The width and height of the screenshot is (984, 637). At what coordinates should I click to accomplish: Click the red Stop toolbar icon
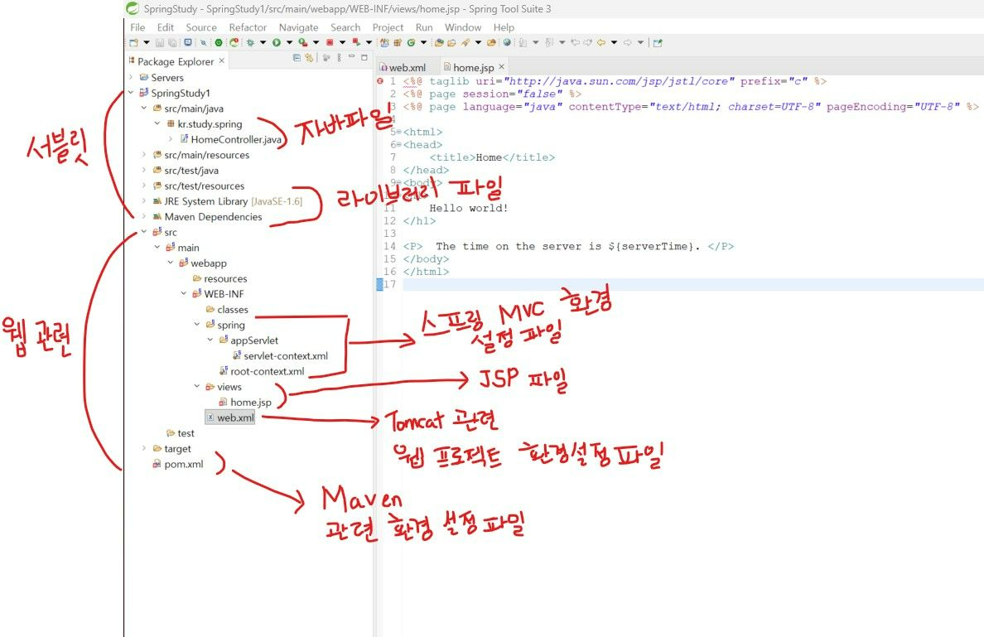click(x=330, y=43)
